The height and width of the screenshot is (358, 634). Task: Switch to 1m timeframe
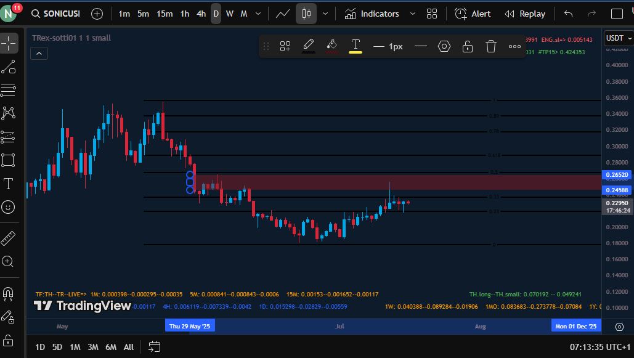coord(124,14)
